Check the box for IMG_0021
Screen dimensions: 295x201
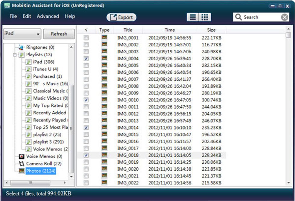[x=86, y=176]
